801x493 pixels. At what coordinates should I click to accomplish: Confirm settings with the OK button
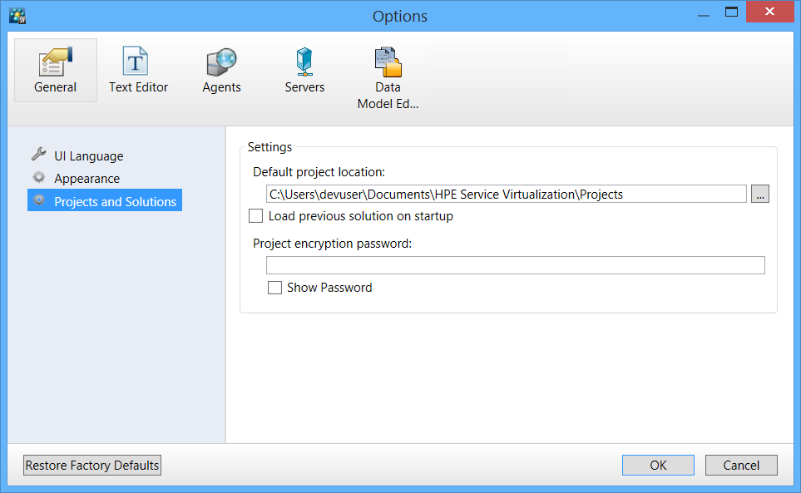[x=658, y=466]
